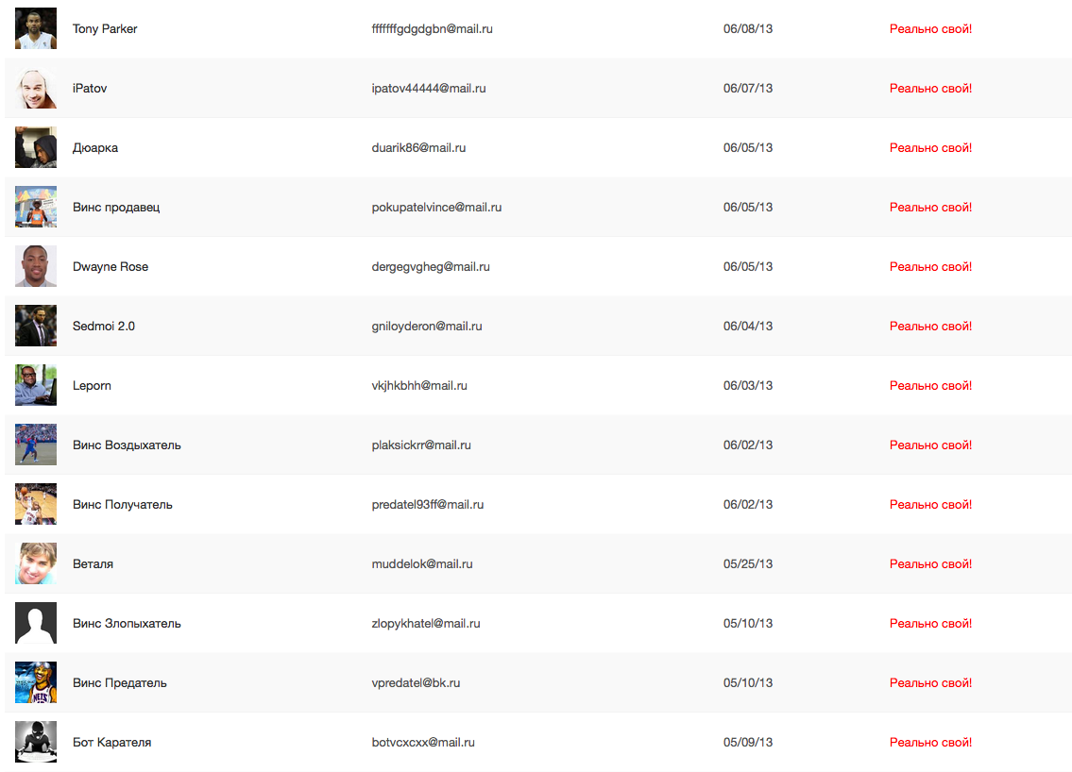Click the default silhouette avatar of Винс Злопыхатель

[36, 623]
